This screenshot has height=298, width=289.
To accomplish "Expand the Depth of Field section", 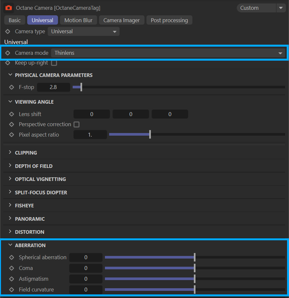I will tap(34, 166).
